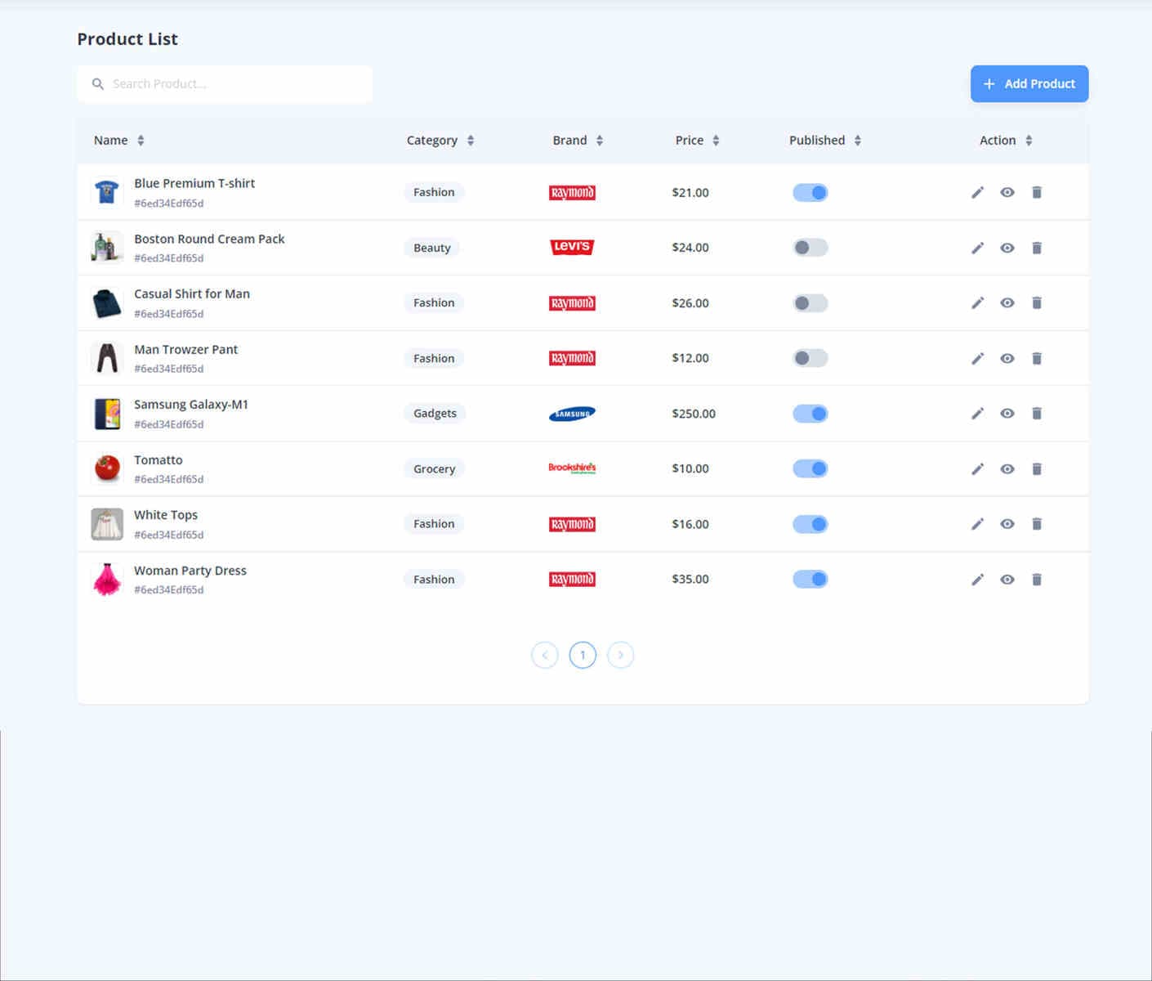Click the trash icon for Boston Round Cream Pack

point(1037,247)
